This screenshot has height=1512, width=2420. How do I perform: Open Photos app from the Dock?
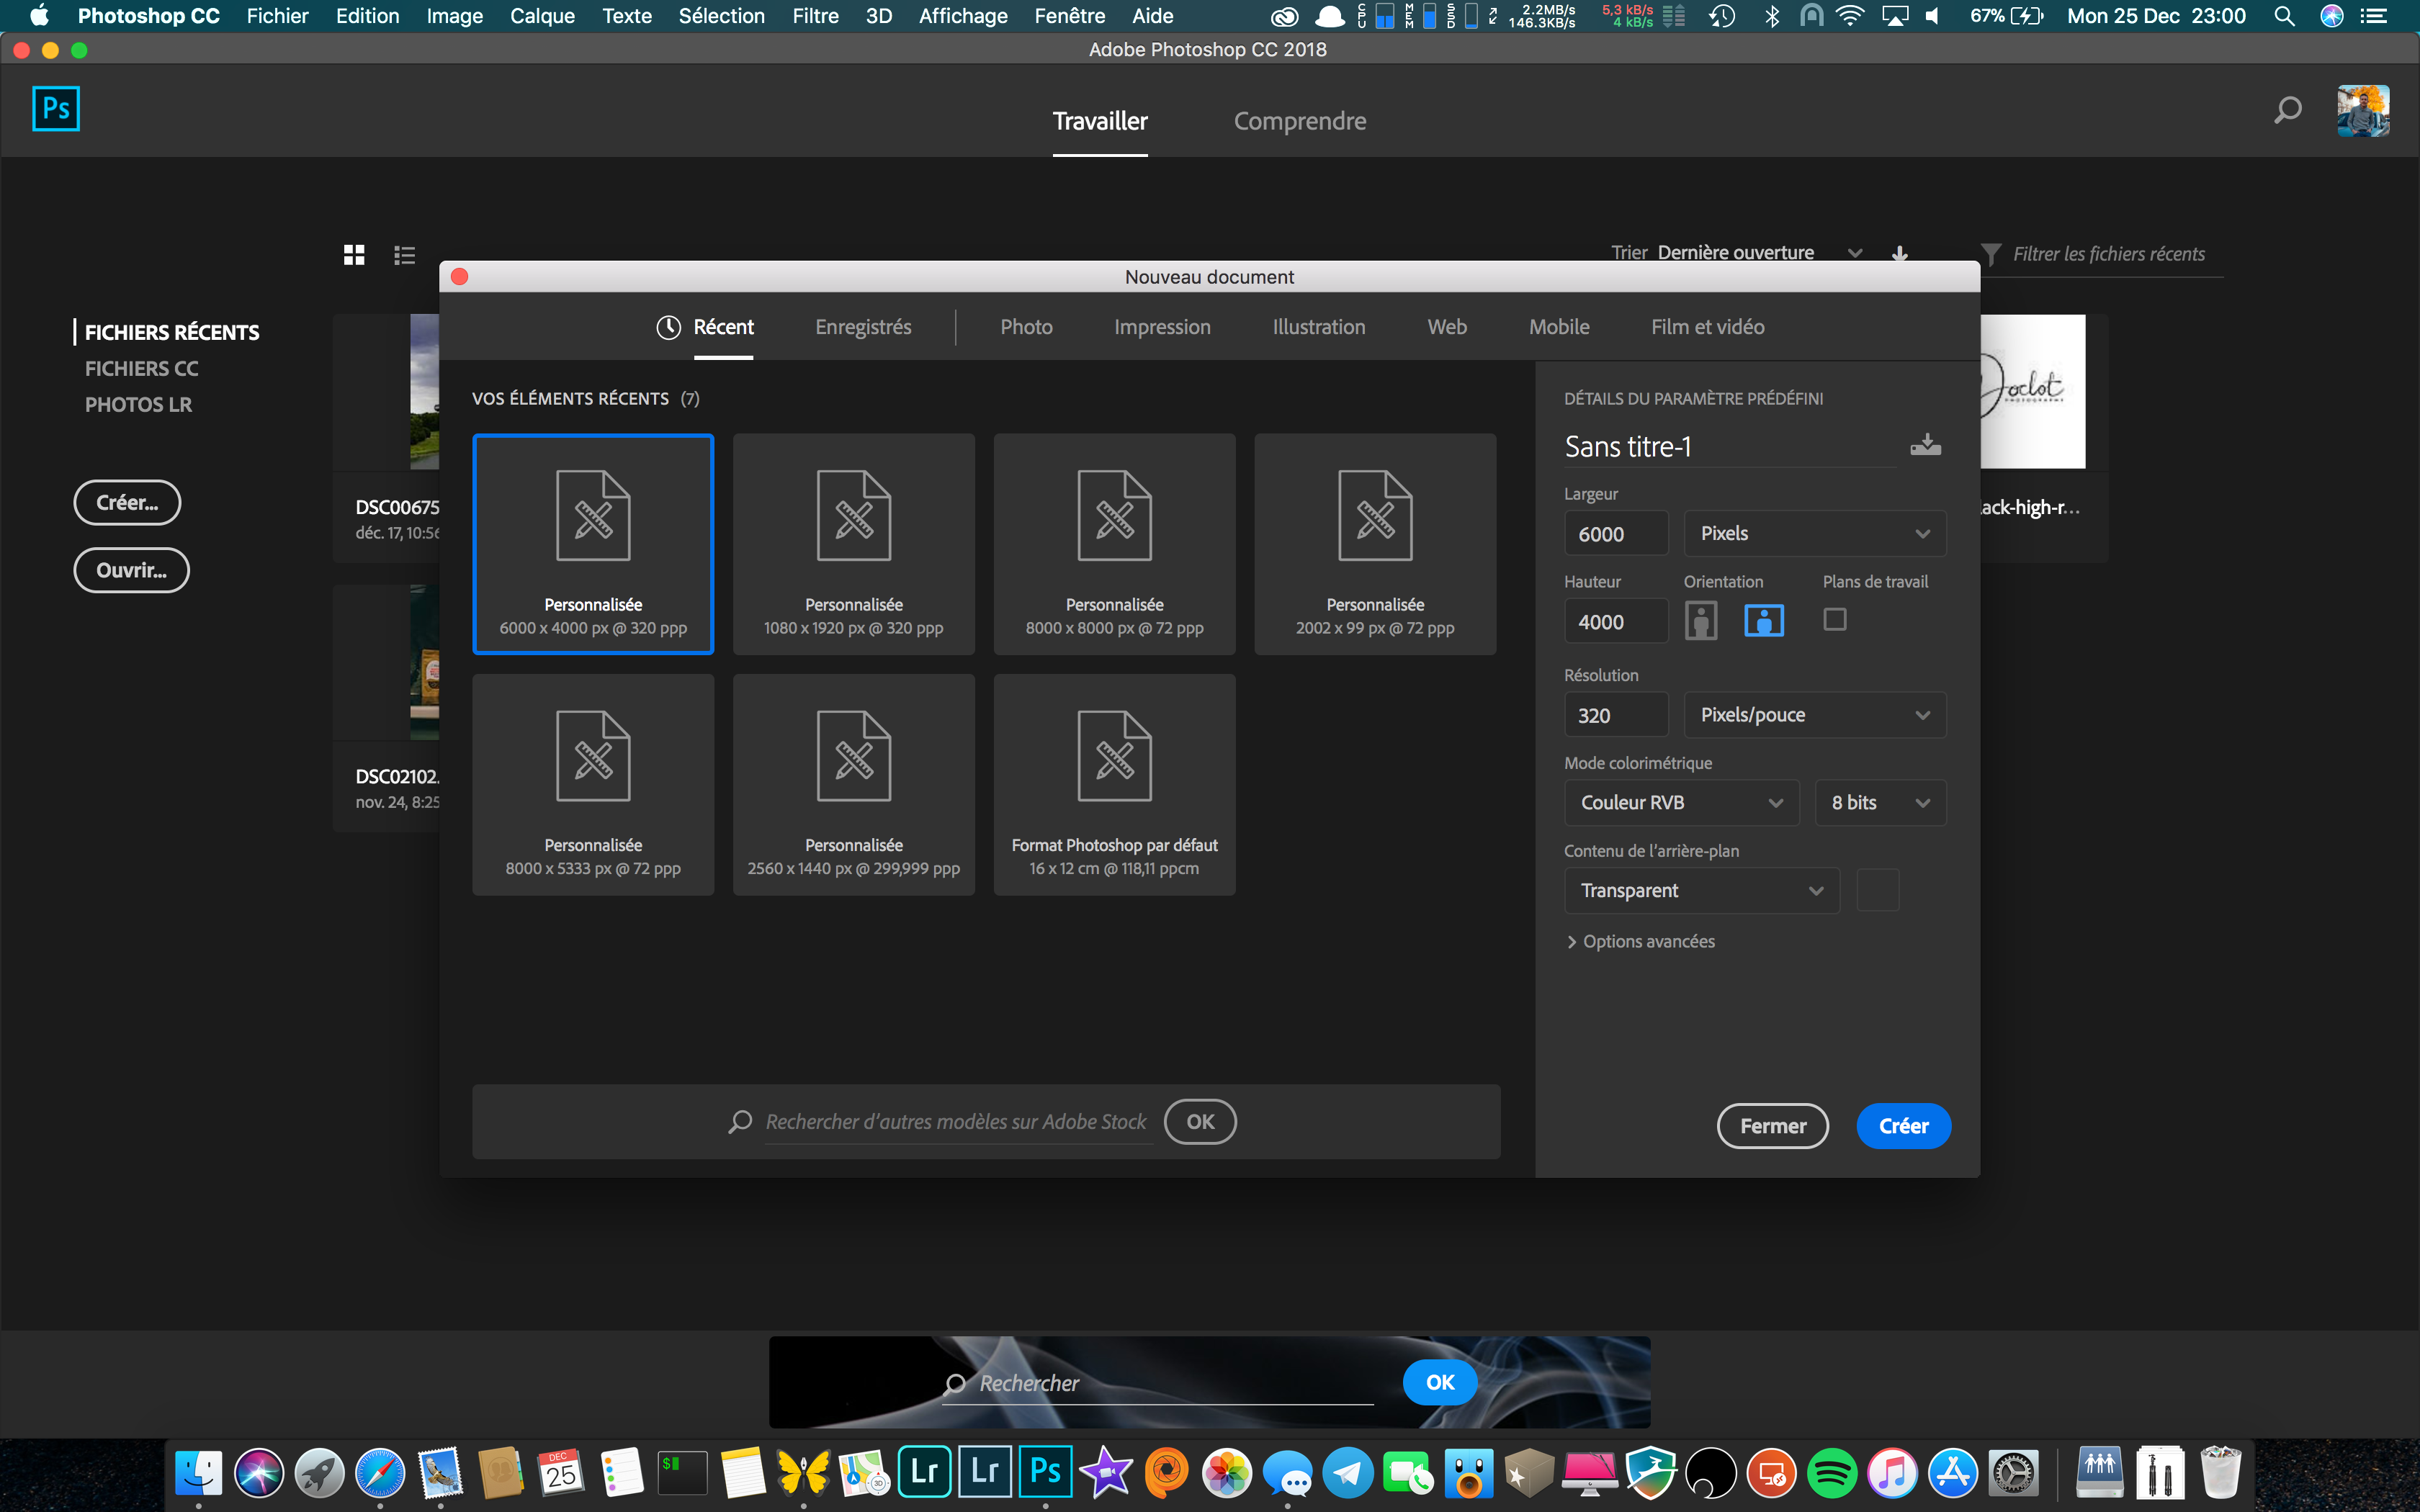1227,1473
